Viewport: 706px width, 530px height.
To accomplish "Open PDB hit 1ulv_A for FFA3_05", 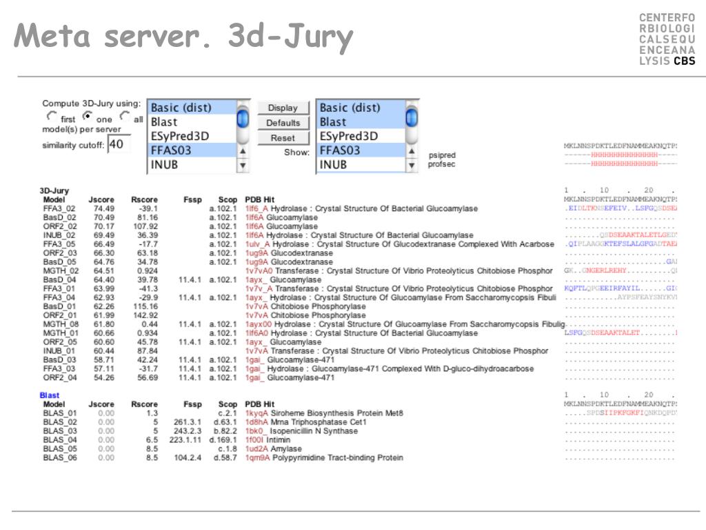I will point(258,244).
